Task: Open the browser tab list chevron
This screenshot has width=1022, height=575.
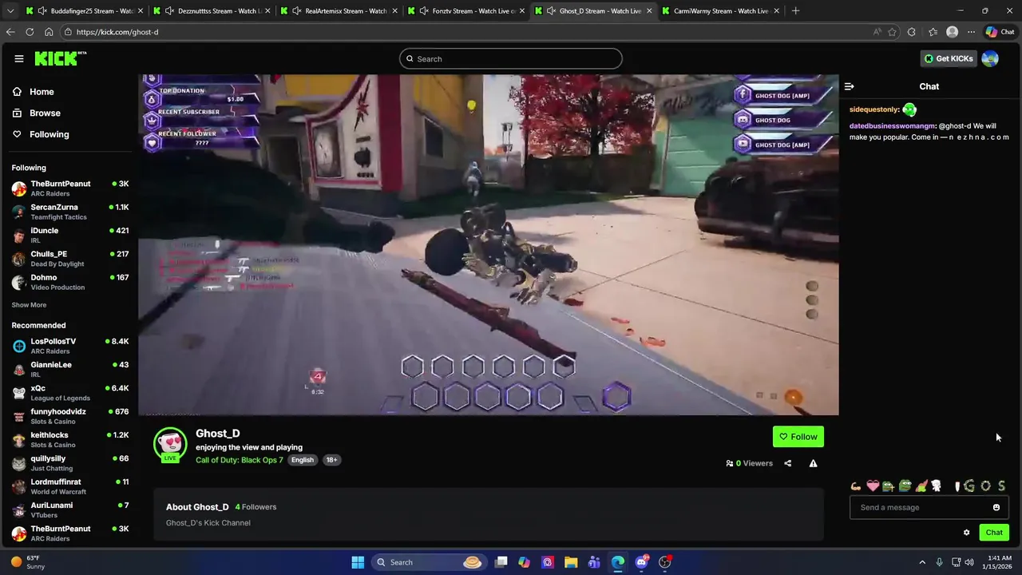Action: (10, 11)
